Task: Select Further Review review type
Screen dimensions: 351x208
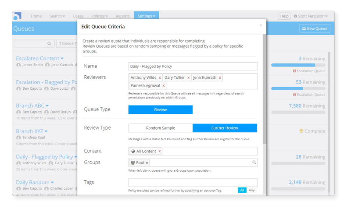Action: [225, 128]
